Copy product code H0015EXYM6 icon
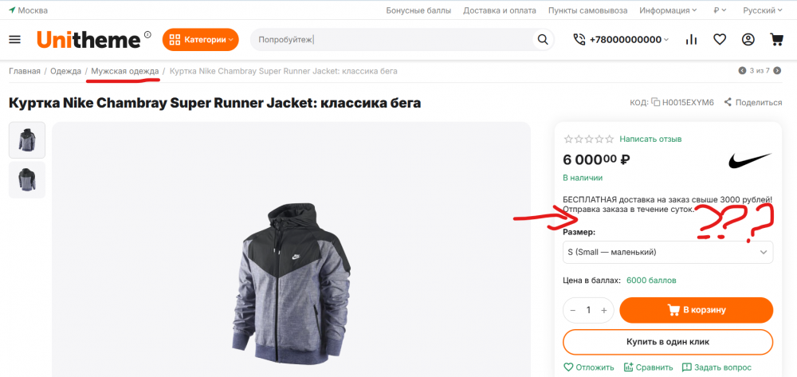Image resolution: width=797 pixels, height=377 pixels. coord(655,102)
